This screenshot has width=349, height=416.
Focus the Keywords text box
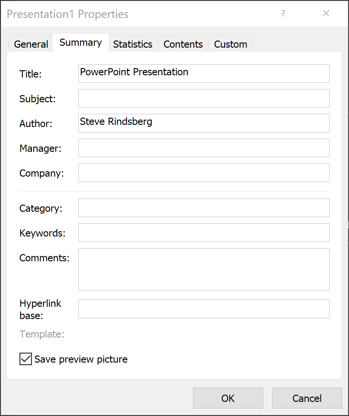204,232
